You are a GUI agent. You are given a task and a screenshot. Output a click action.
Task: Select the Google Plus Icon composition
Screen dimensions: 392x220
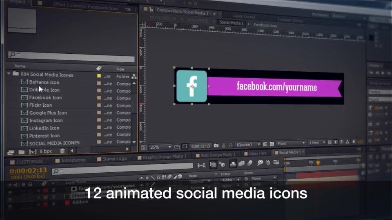[x=48, y=113]
